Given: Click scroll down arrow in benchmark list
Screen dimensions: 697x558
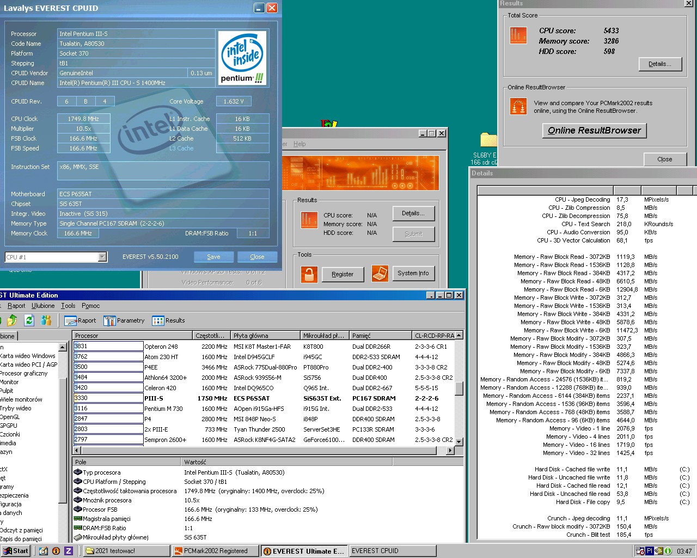Looking at the screenshot, I should pyautogui.click(x=459, y=441).
